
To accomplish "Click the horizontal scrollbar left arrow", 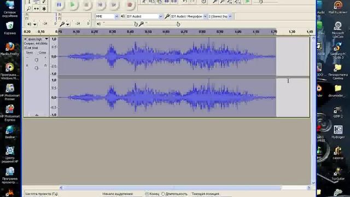I will (x=61, y=188).
